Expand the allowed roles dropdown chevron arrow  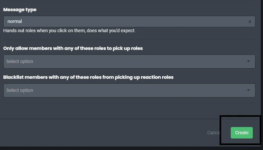(x=248, y=61)
